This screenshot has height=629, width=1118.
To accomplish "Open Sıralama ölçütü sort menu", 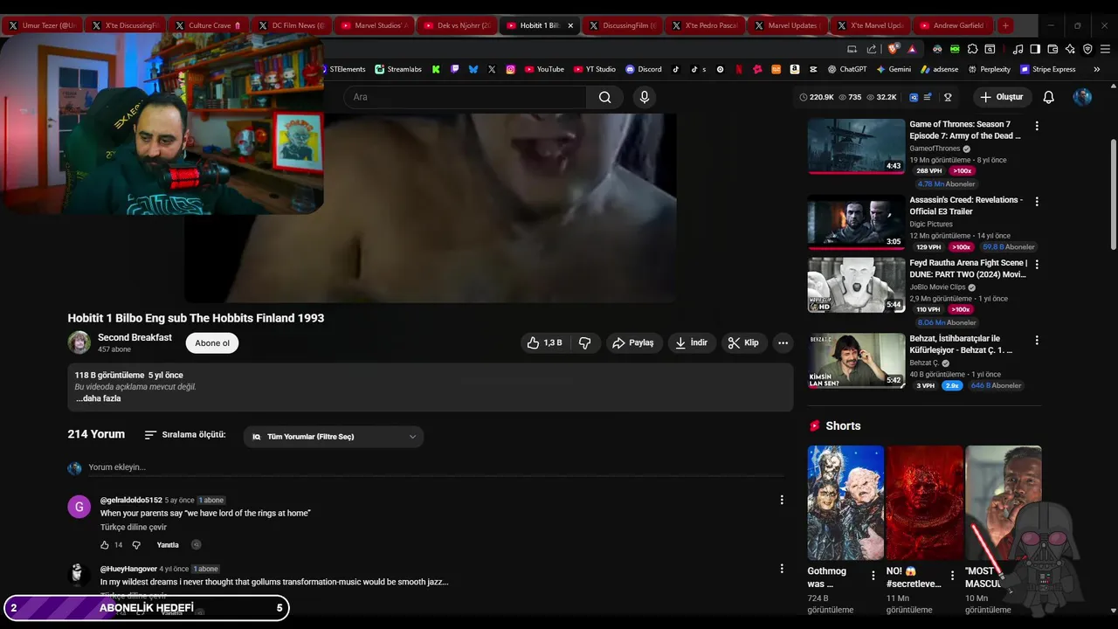I will 185,435.
